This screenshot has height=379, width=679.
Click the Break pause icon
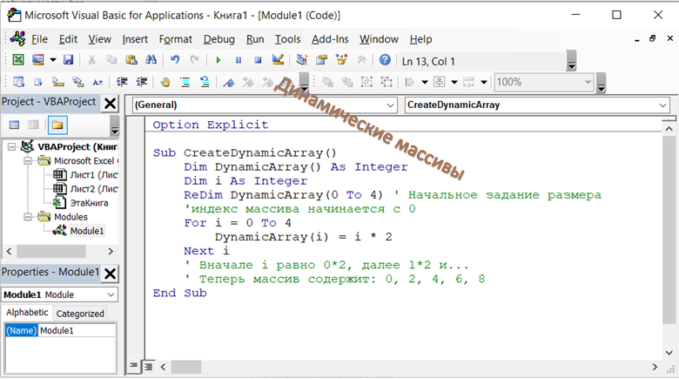239,60
